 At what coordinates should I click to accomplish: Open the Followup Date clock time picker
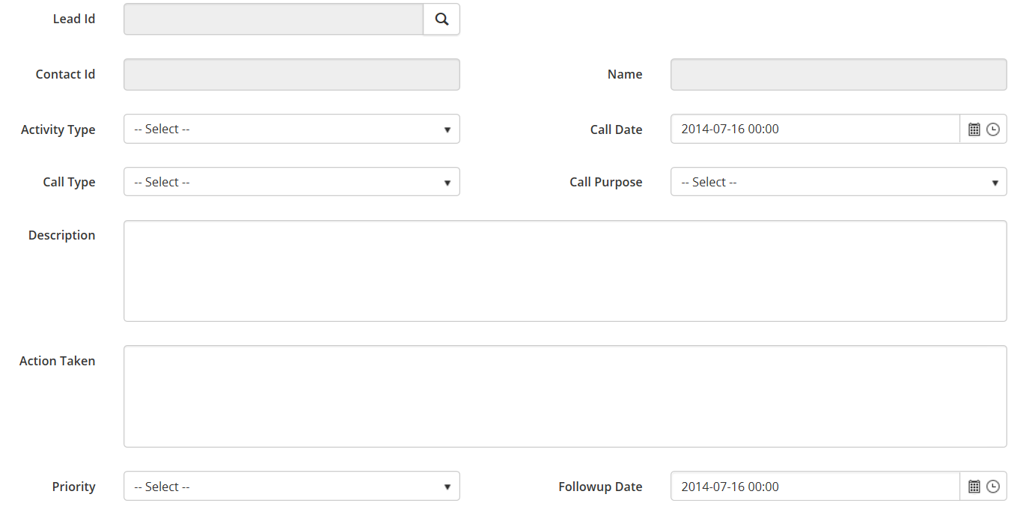coord(993,487)
